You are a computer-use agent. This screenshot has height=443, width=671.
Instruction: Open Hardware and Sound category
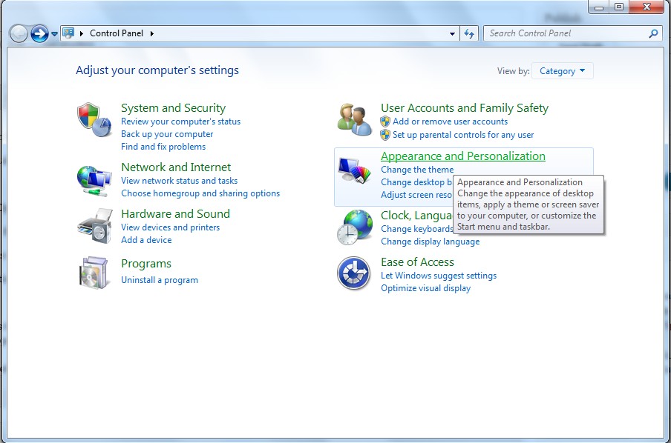(x=175, y=213)
